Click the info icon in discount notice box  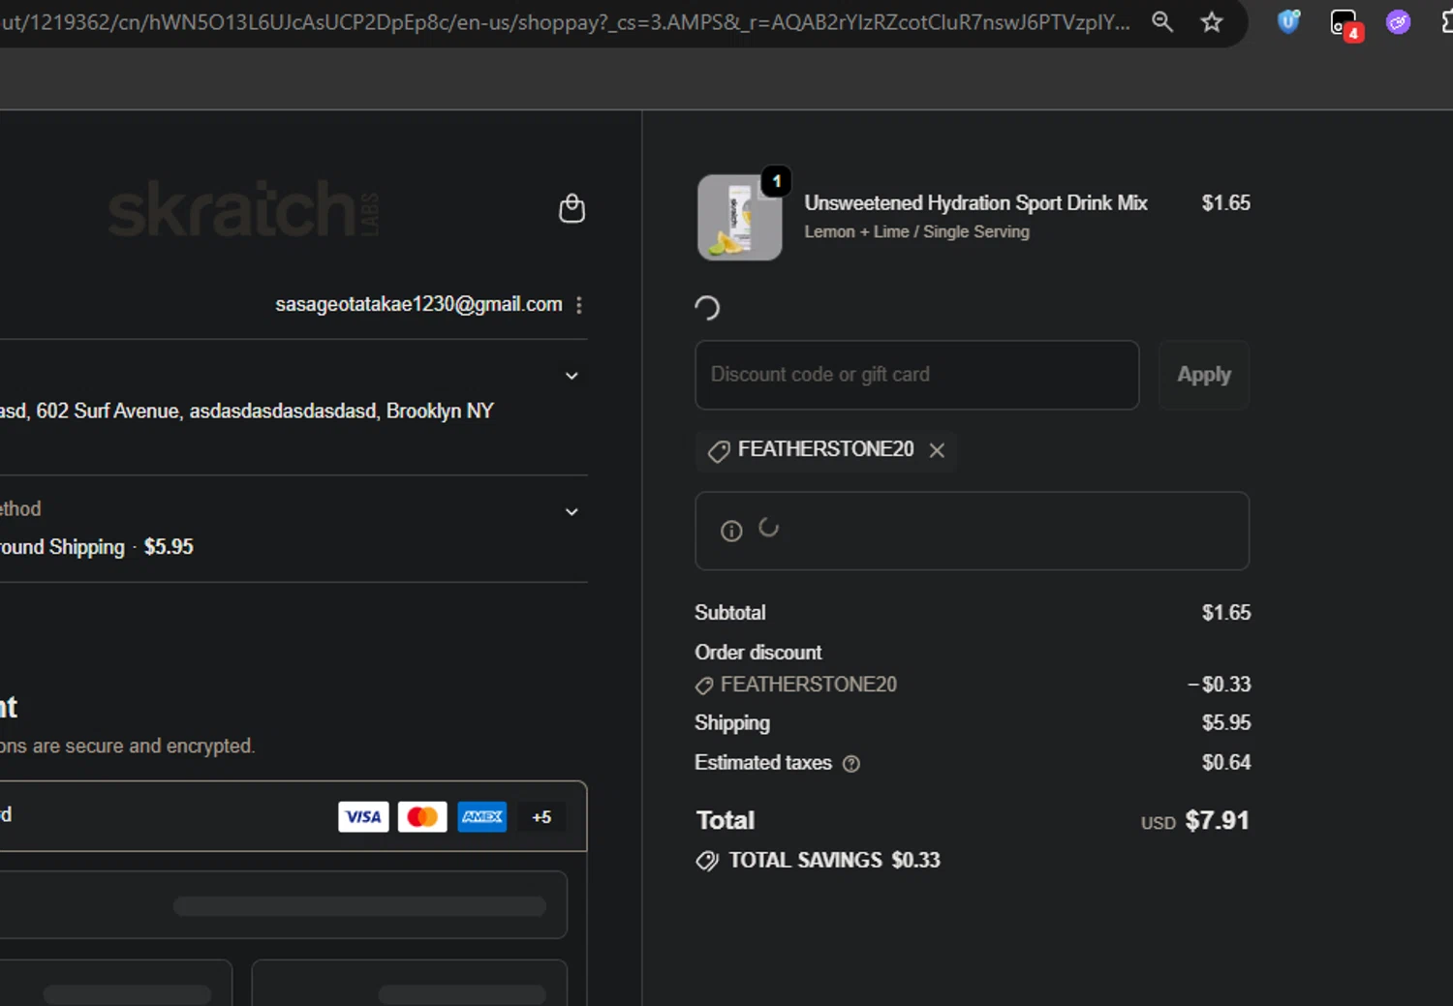pyautogui.click(x=731, y=531)
